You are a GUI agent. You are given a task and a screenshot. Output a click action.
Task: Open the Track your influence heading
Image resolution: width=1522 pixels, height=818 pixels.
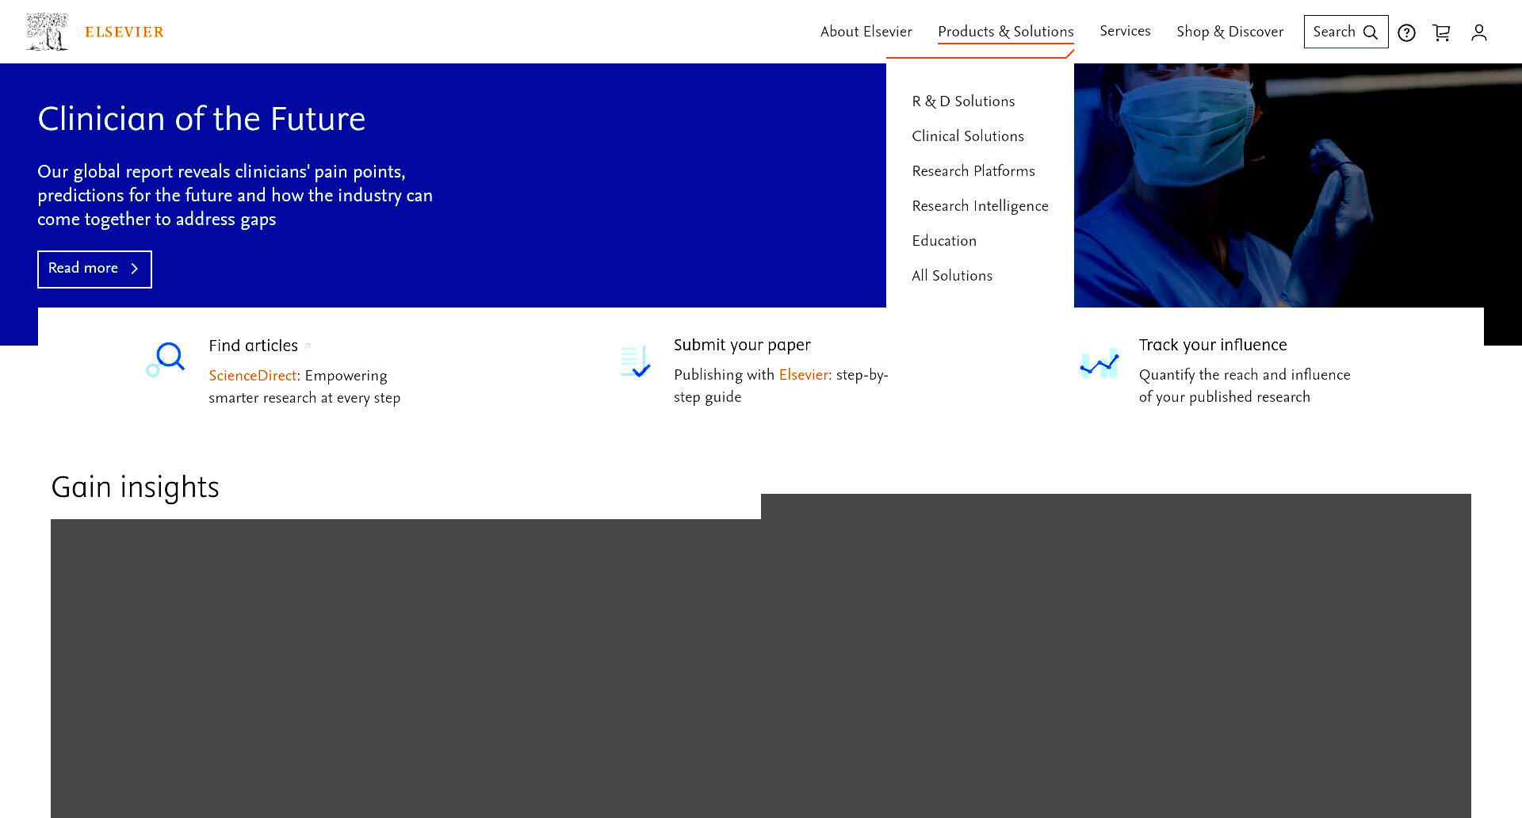click(x=1213, y=345)
